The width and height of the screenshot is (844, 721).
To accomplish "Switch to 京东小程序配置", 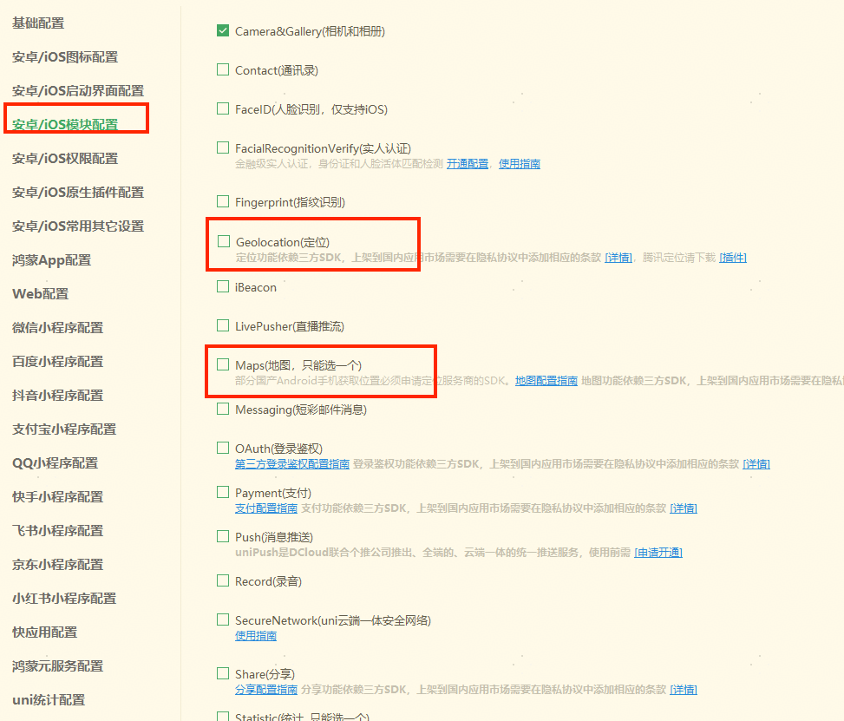I will (x=57, y=565).
